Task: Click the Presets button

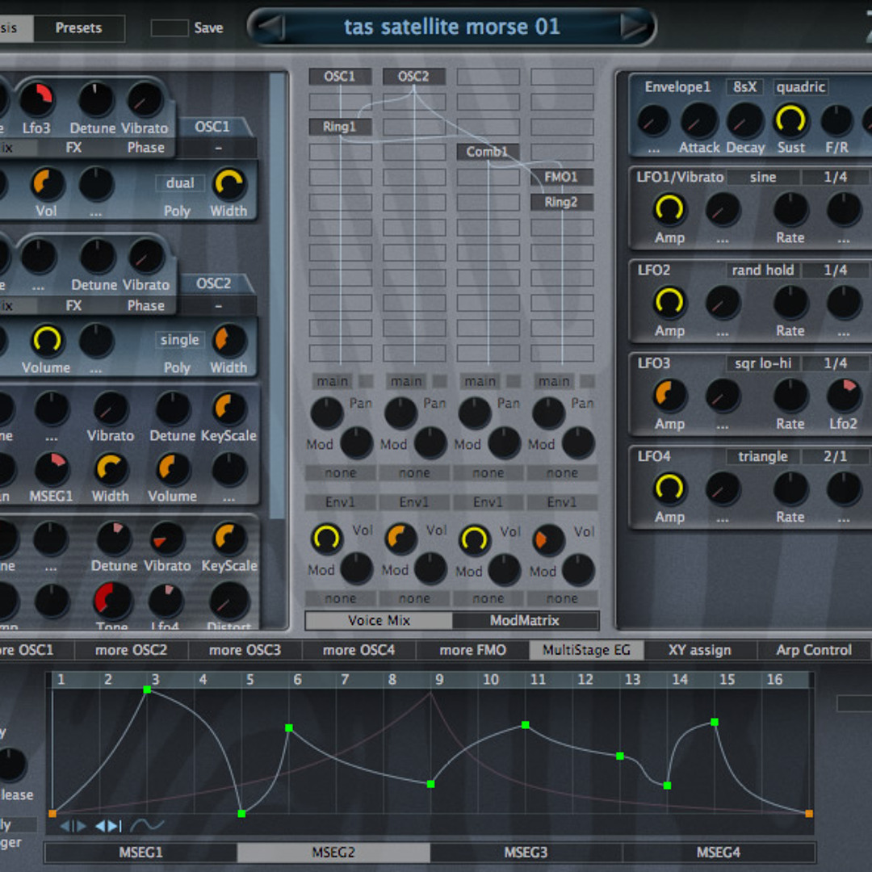Action: pyautogui.click(x=78, y=28)
